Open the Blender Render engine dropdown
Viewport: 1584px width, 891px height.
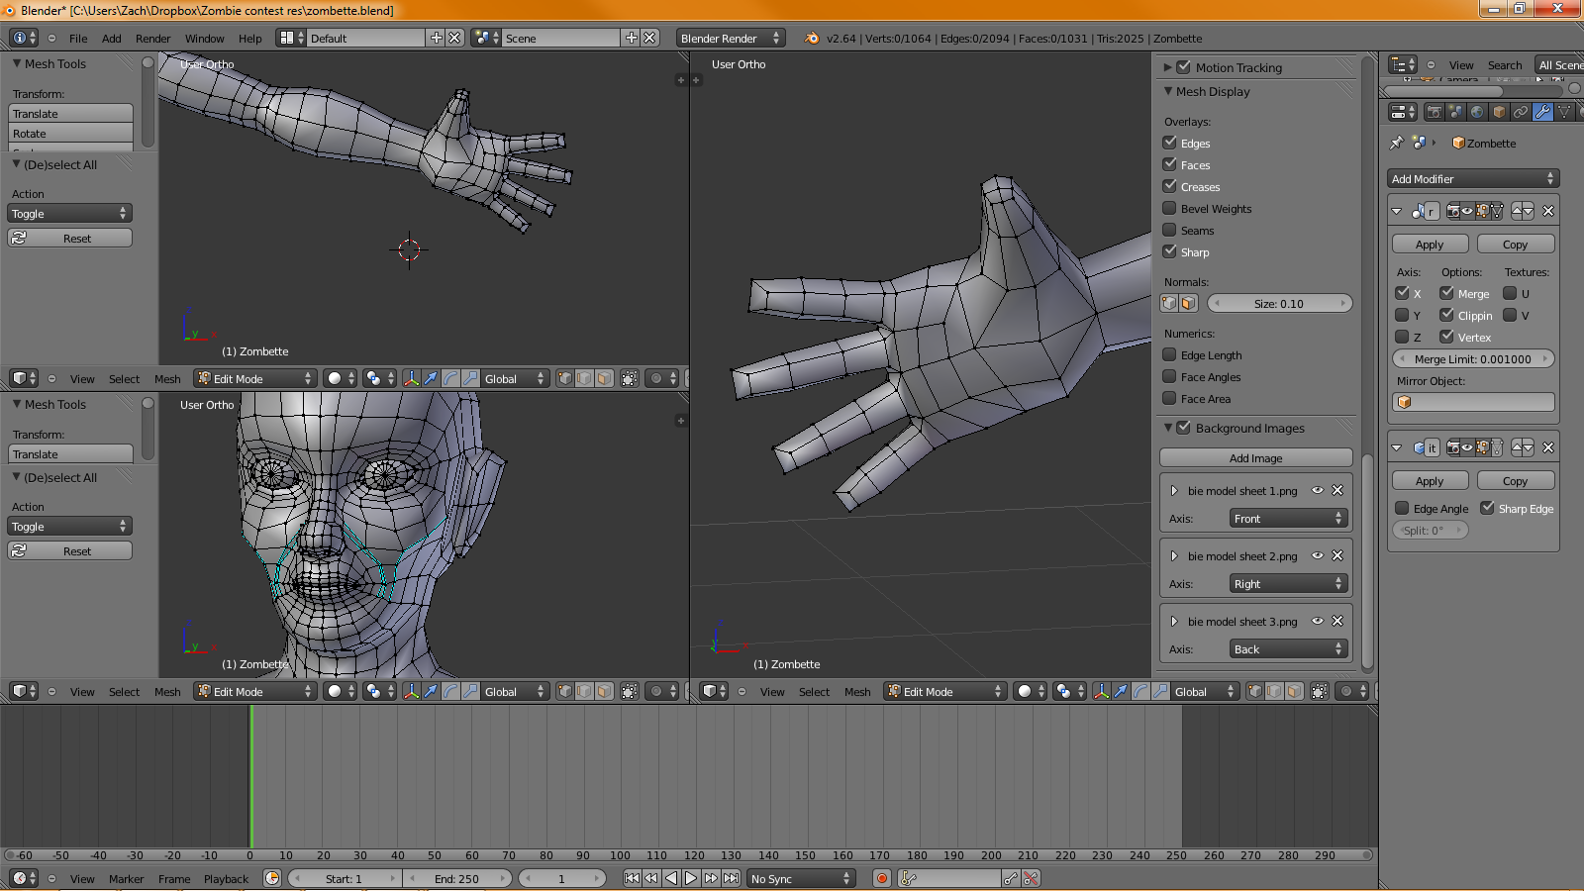point(731,38)
